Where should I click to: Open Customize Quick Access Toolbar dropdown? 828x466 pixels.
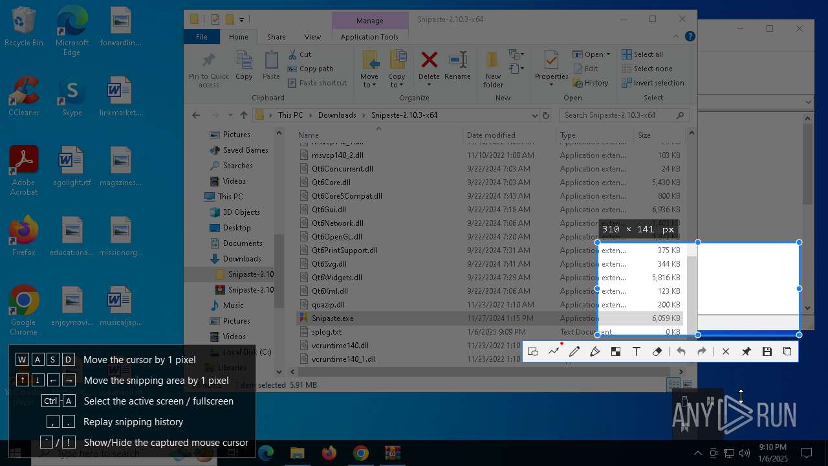tap(242, 20)
